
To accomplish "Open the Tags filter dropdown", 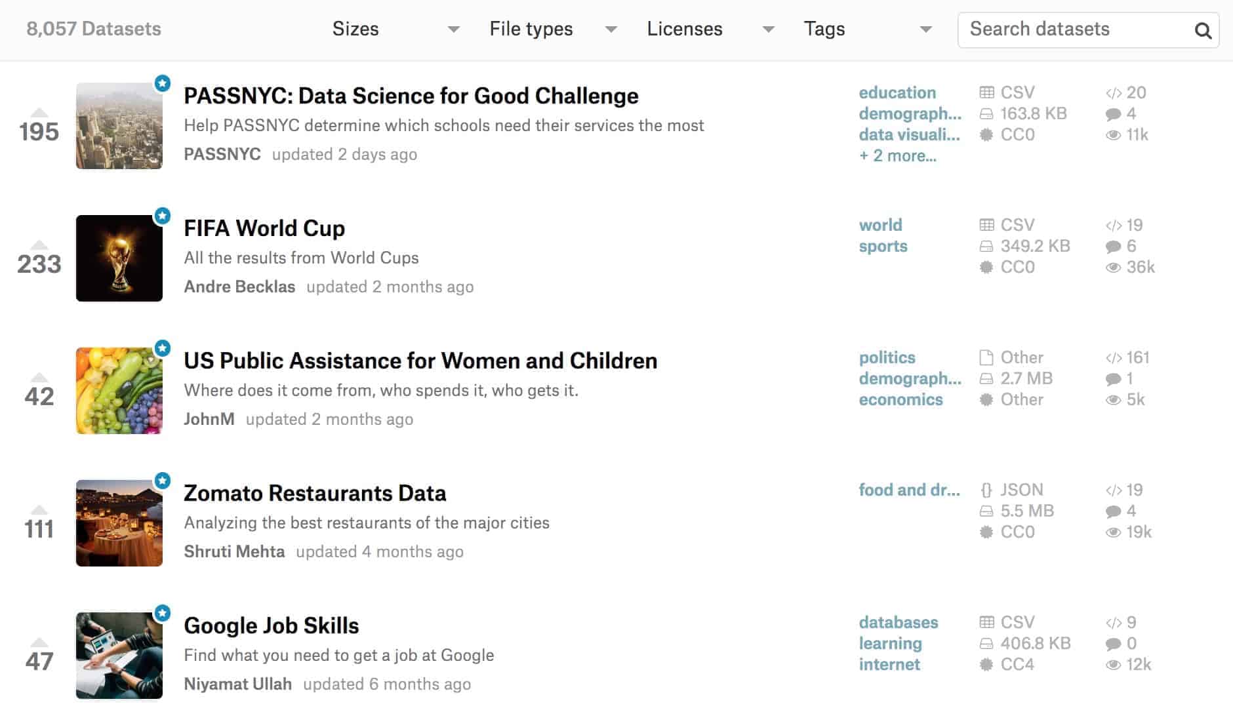I will pyautogui.click(x=868, y=29).
